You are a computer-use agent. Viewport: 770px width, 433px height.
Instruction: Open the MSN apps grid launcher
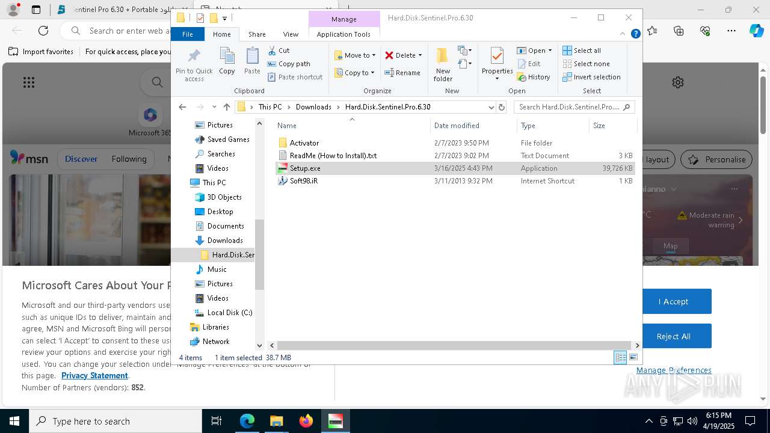pyautogui.click(x=29, y=82)
